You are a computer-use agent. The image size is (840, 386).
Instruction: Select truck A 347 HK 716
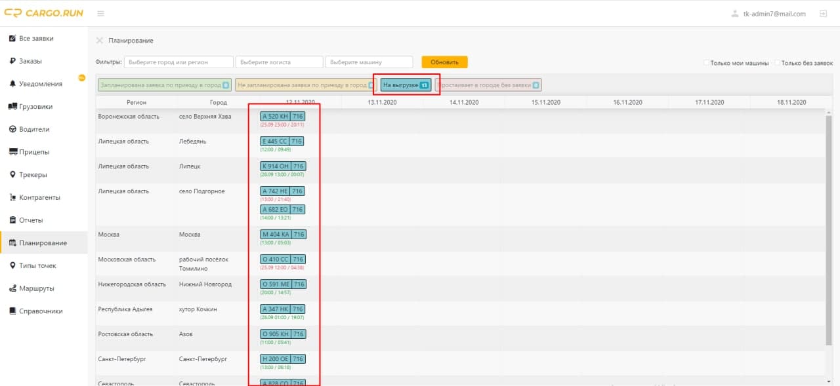[x=282, y=309]
